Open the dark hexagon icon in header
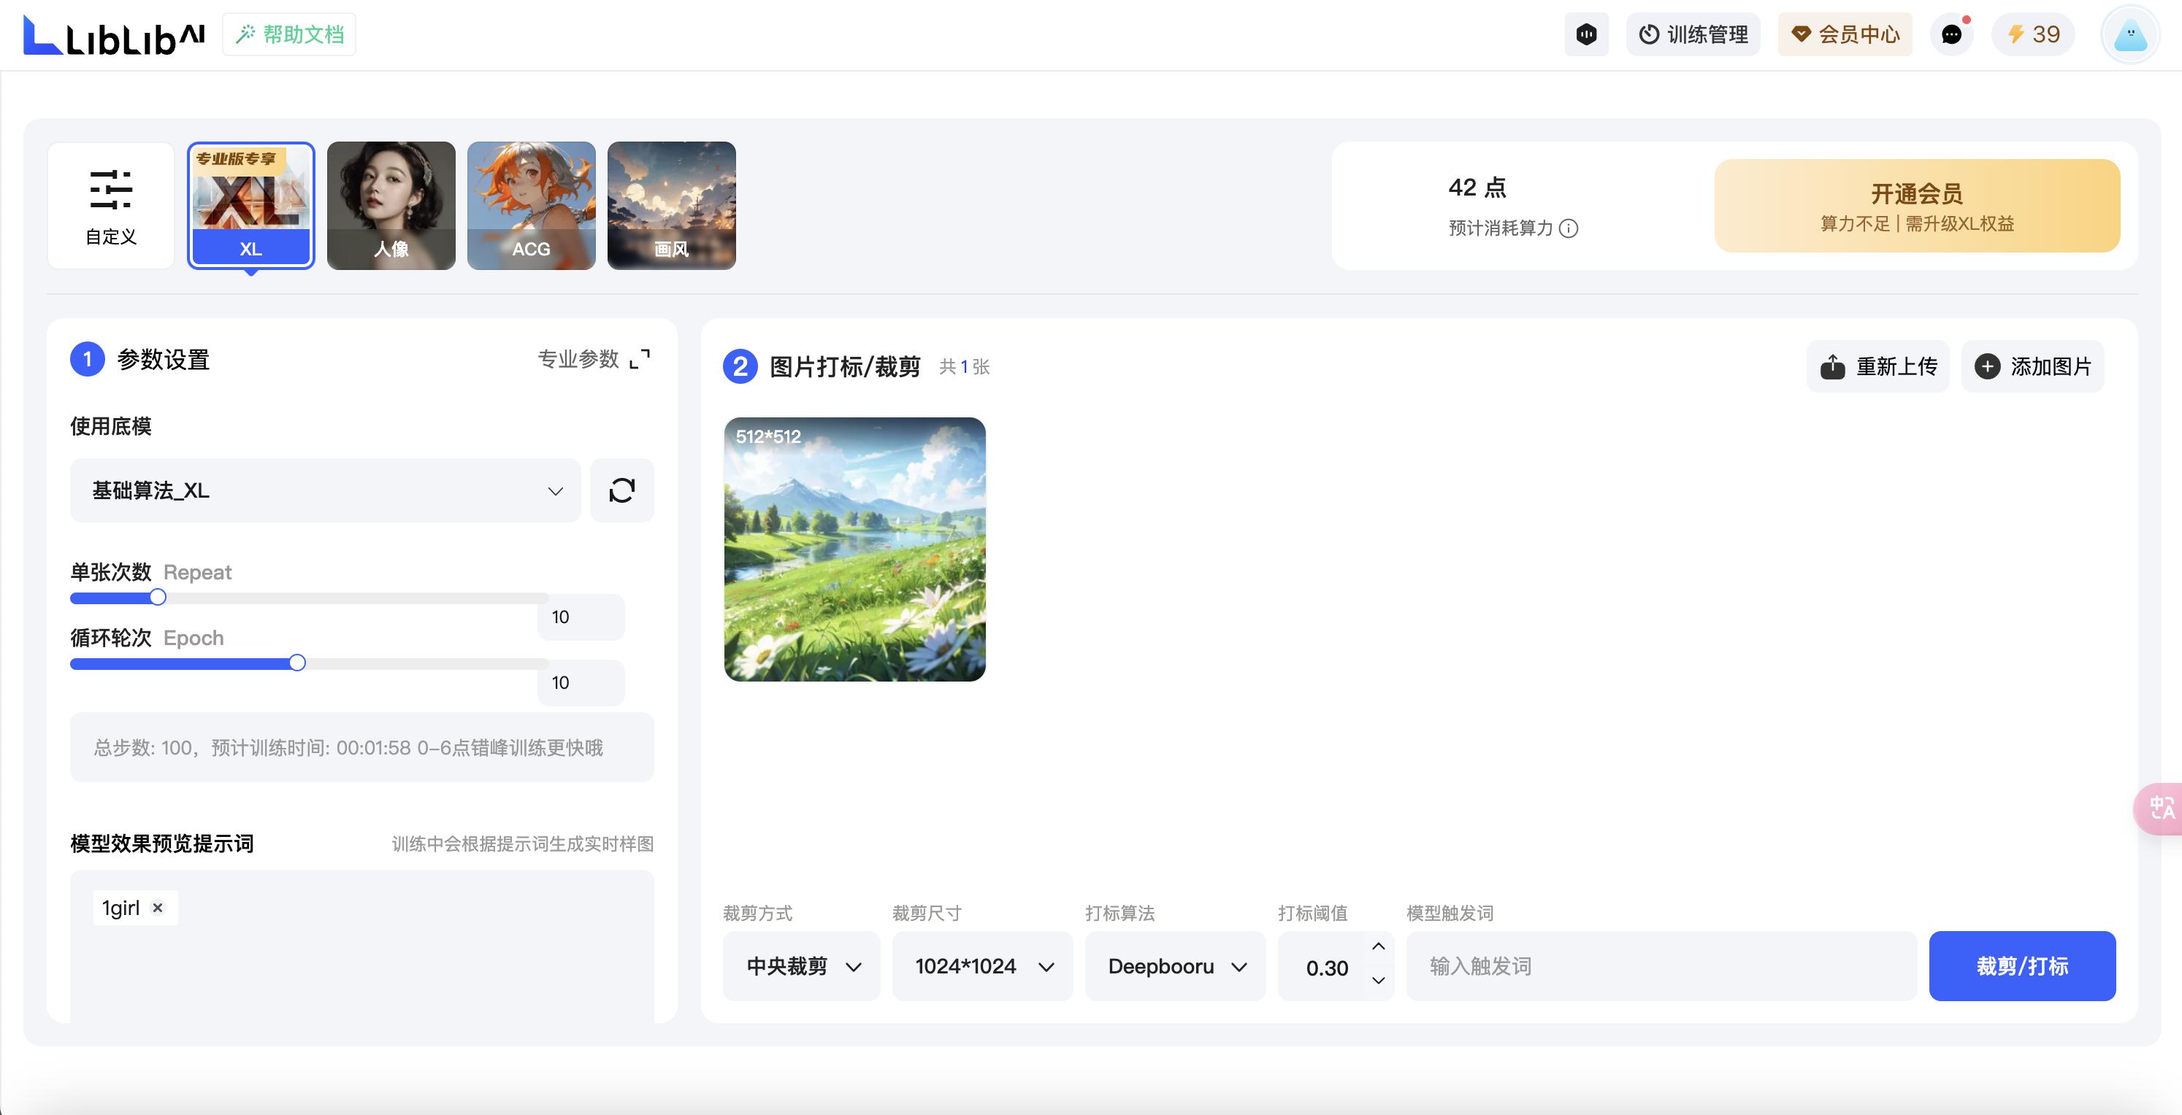The height and width of the screenshot is (1115, 2182). pyautogui.click(x=1585, y=35)
